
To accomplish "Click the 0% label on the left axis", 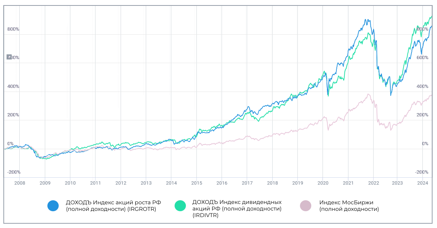I will (11, 144).
